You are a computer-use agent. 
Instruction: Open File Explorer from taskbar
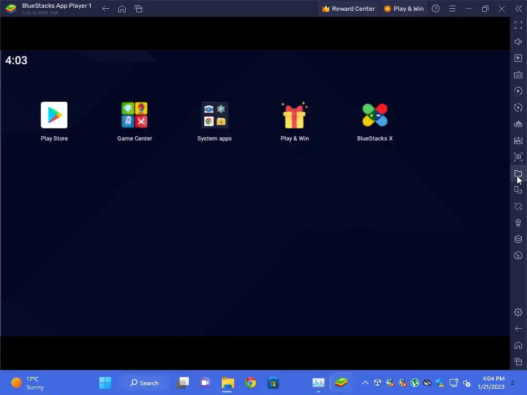(228, 383)
